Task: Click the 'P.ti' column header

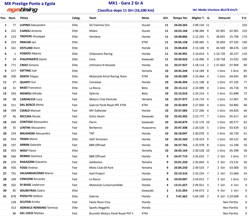Action: point(244,18)
